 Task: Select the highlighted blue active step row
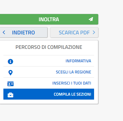pos(49,94)
